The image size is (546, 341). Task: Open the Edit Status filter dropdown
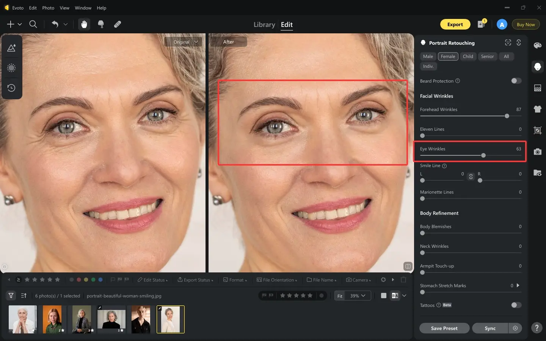pos(152,280)
